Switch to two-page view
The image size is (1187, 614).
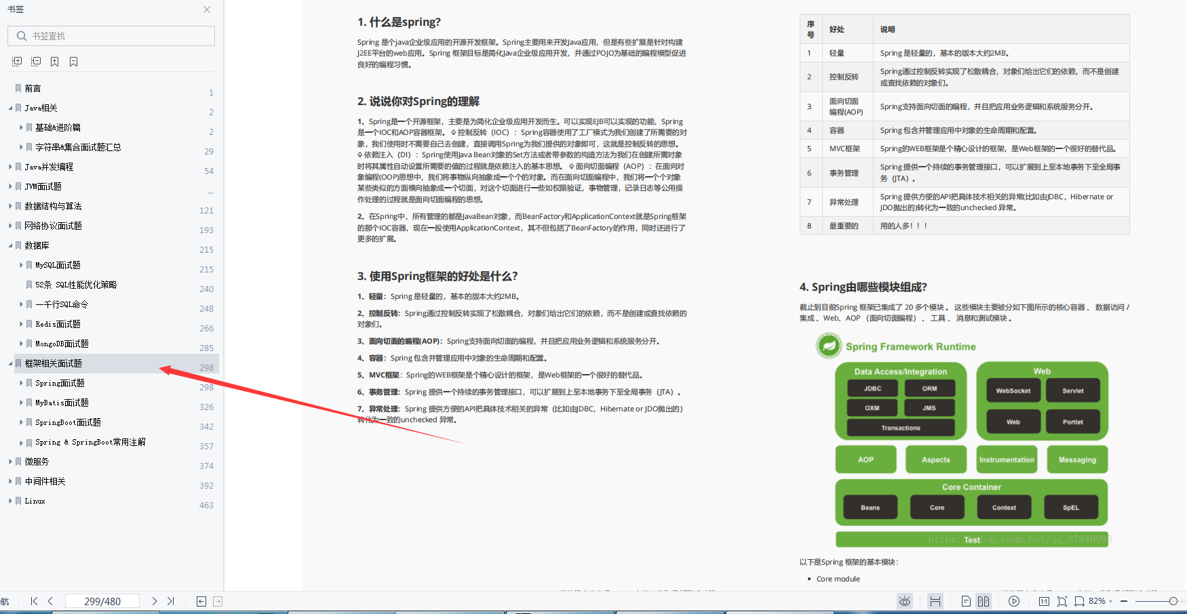click(984, 601)
